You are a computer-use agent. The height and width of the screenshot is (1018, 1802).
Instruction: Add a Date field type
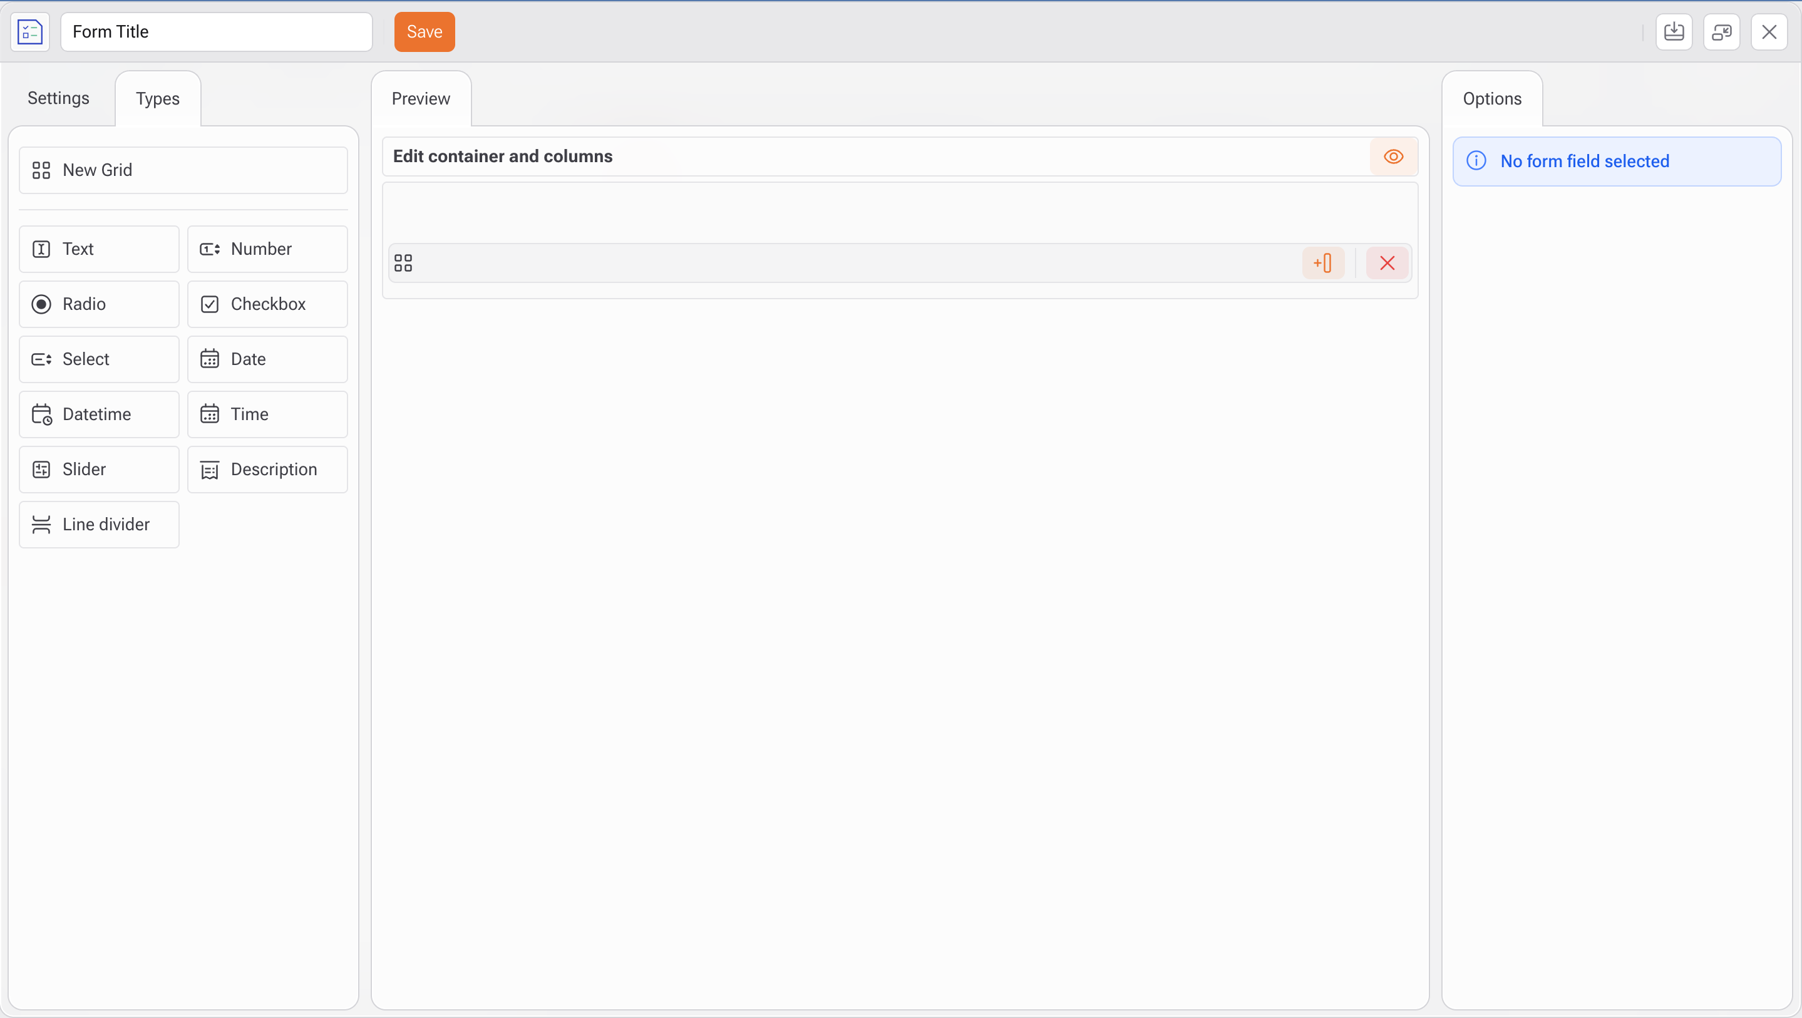267,359
